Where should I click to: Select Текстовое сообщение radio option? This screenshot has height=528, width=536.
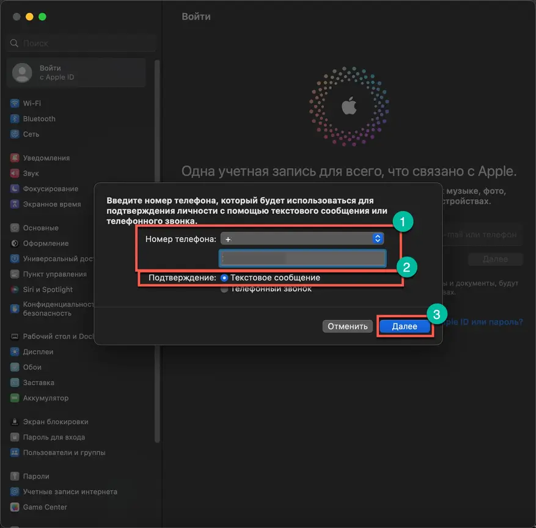pos(224,278)
